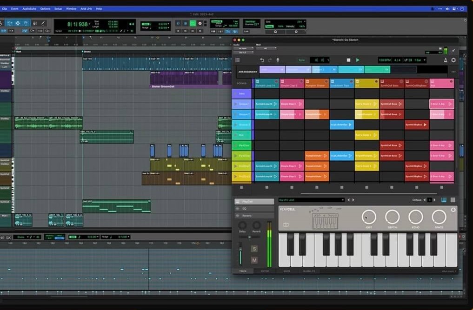
Task: Open the arrangement more options ellipsis
Action: [x=453, y=72]
